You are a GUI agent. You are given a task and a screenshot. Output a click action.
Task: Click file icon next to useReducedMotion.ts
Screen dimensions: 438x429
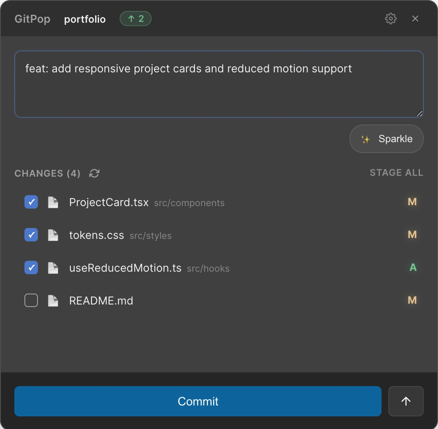[53, 268]
